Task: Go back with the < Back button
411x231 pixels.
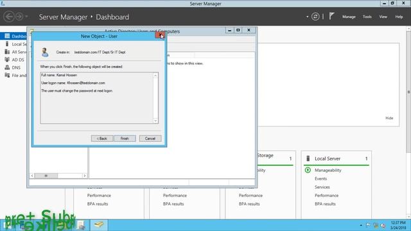Action: (x=102, y=139)
